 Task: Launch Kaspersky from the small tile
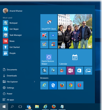pos(44,36)
